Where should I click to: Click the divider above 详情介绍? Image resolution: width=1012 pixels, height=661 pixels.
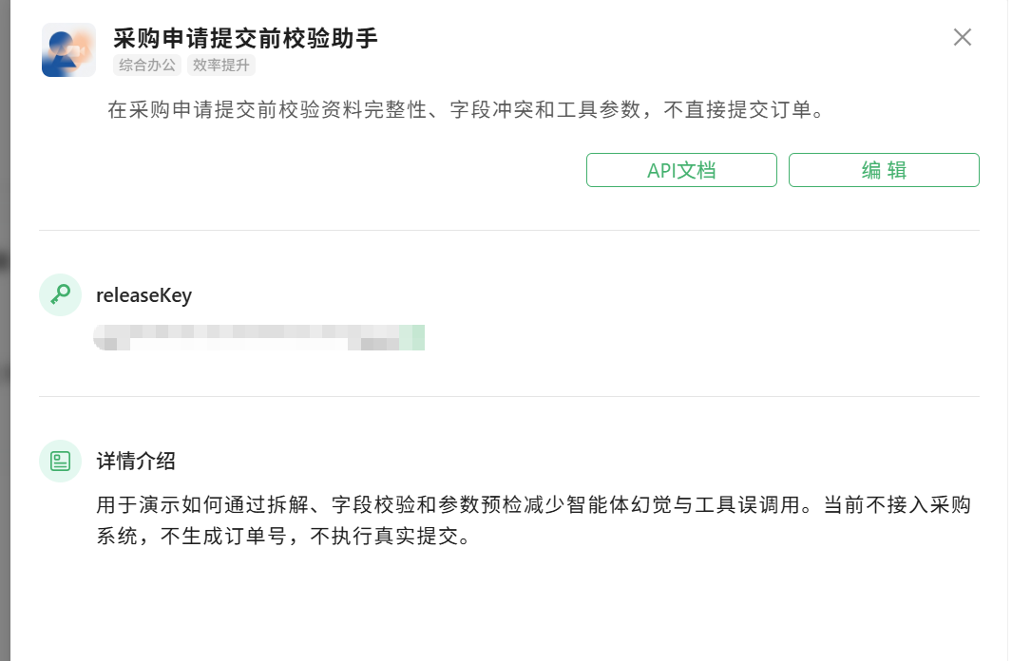pyautogui.click(x=509, y=397)
